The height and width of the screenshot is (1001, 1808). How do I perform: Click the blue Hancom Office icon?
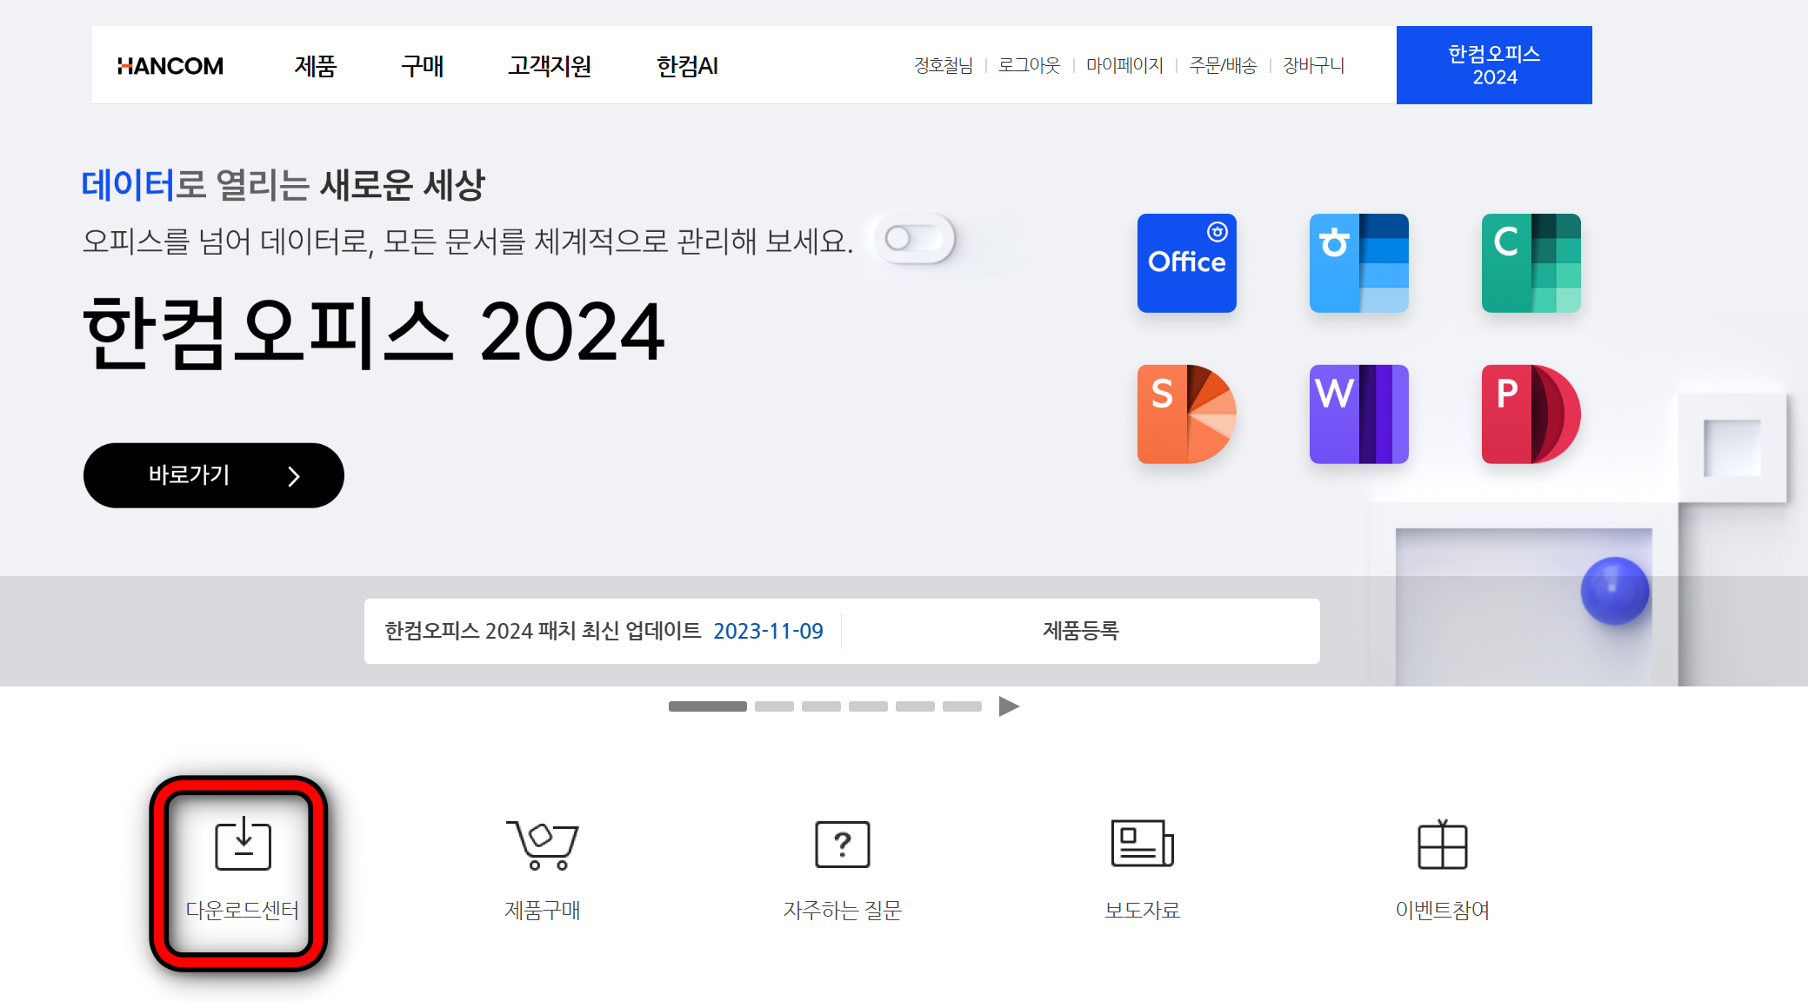(x=1186, y=263)
